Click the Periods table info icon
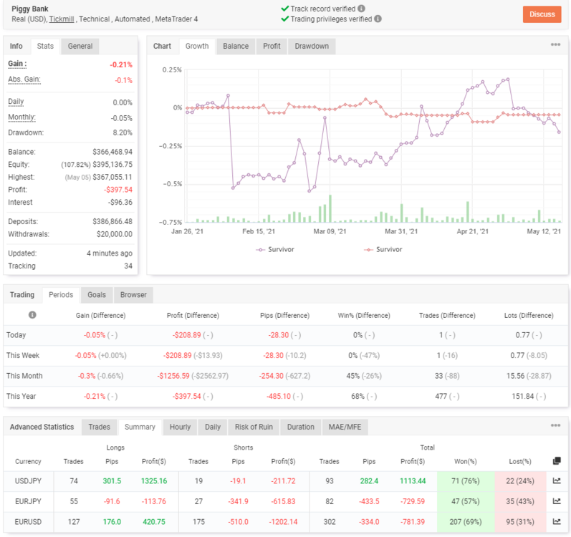571x537 pixels. tap(32, 315)
